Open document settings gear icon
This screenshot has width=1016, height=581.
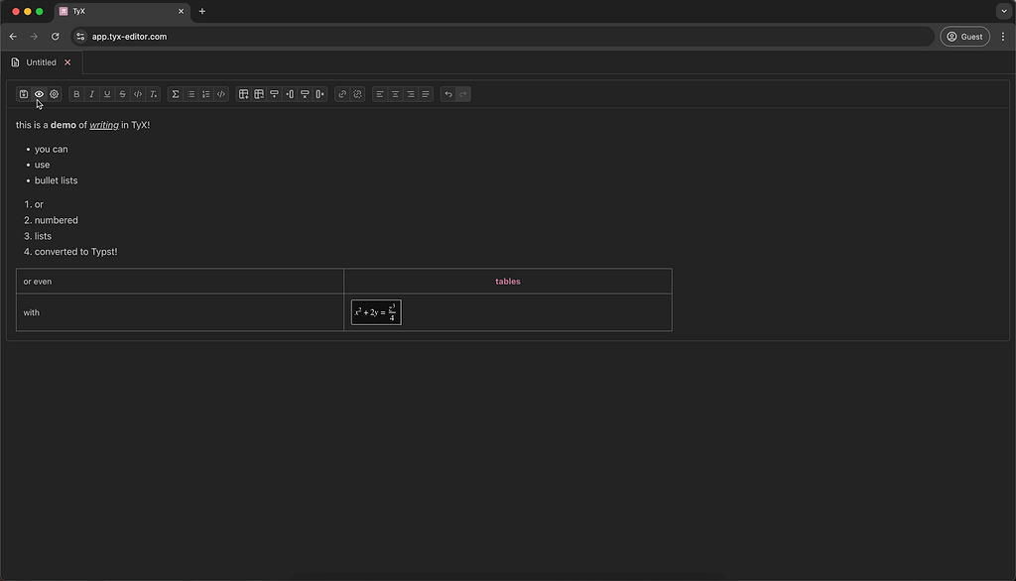[55, 94]
